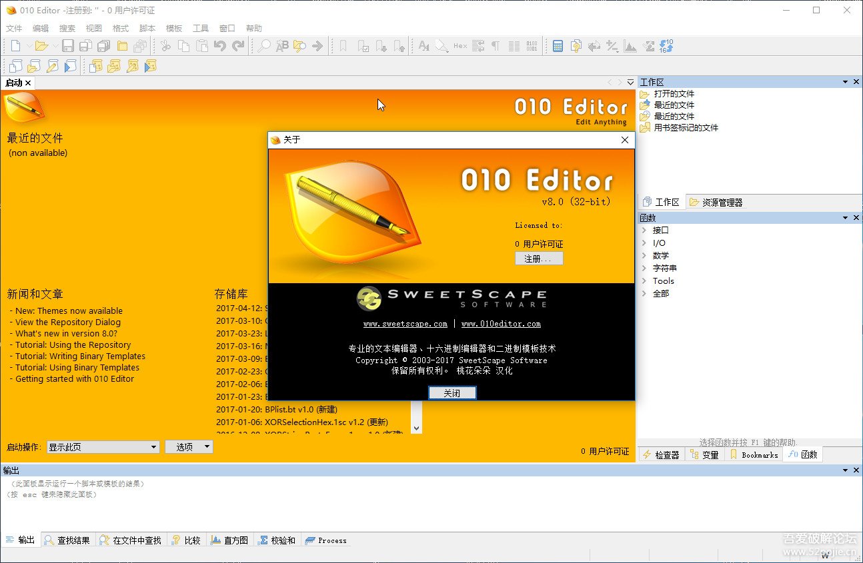Image resolution: width=863 pixels, height=563 pixels.
Task: Open the www.010editor.com link
Action: [501, 324]
